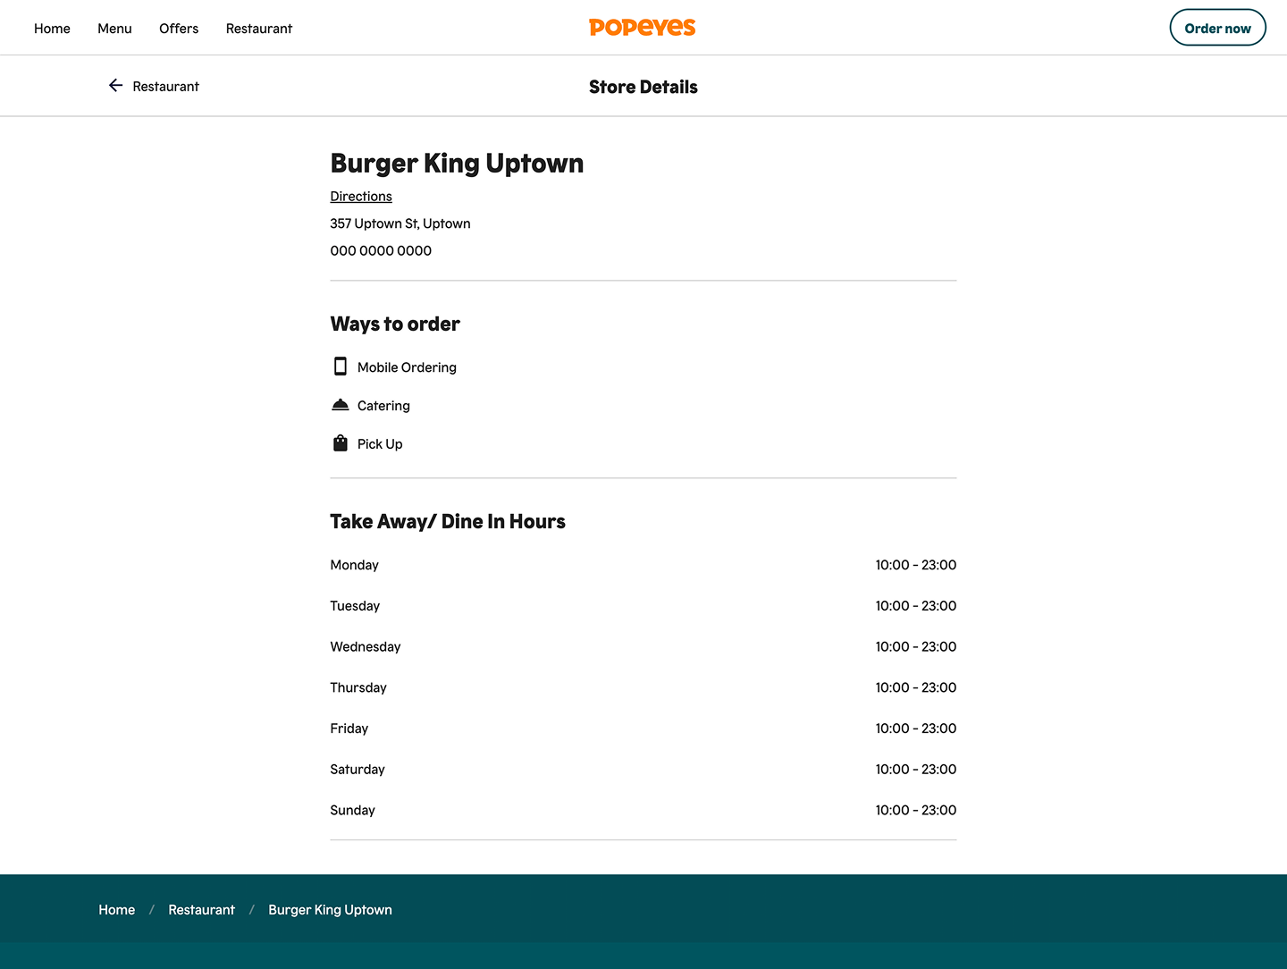Open the Directions link
The image size is (1287, 969).
click(x=361, y=197)
